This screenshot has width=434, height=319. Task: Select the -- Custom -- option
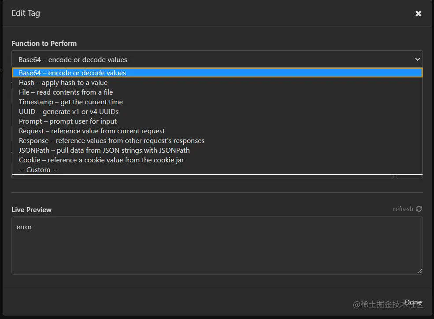(38, 170)
